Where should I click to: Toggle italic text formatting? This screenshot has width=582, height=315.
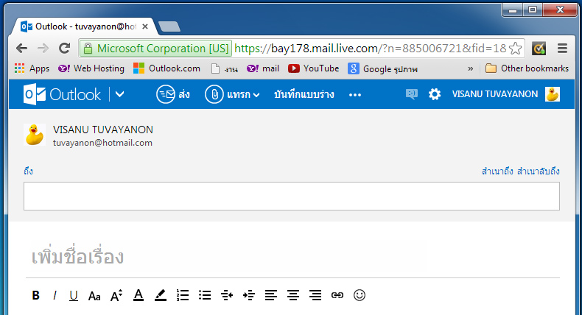[x=55, y=295]
